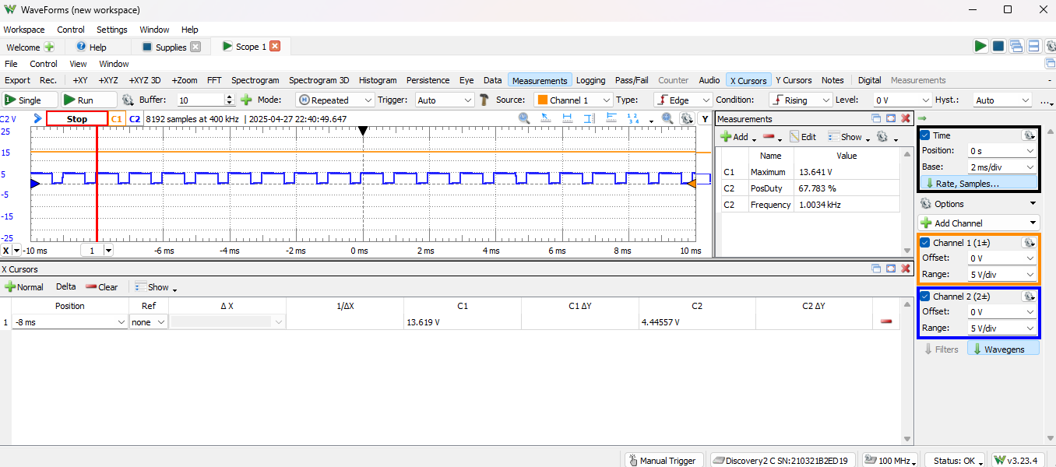Close the Scope 1 tab
This screenshot has width=1056, height=467.
(275, 47)
